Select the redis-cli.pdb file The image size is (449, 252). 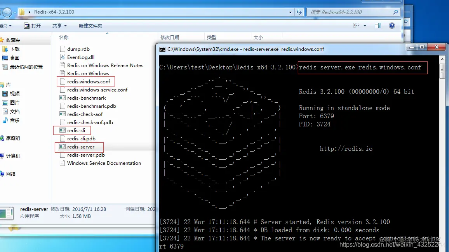coord(78,138)
